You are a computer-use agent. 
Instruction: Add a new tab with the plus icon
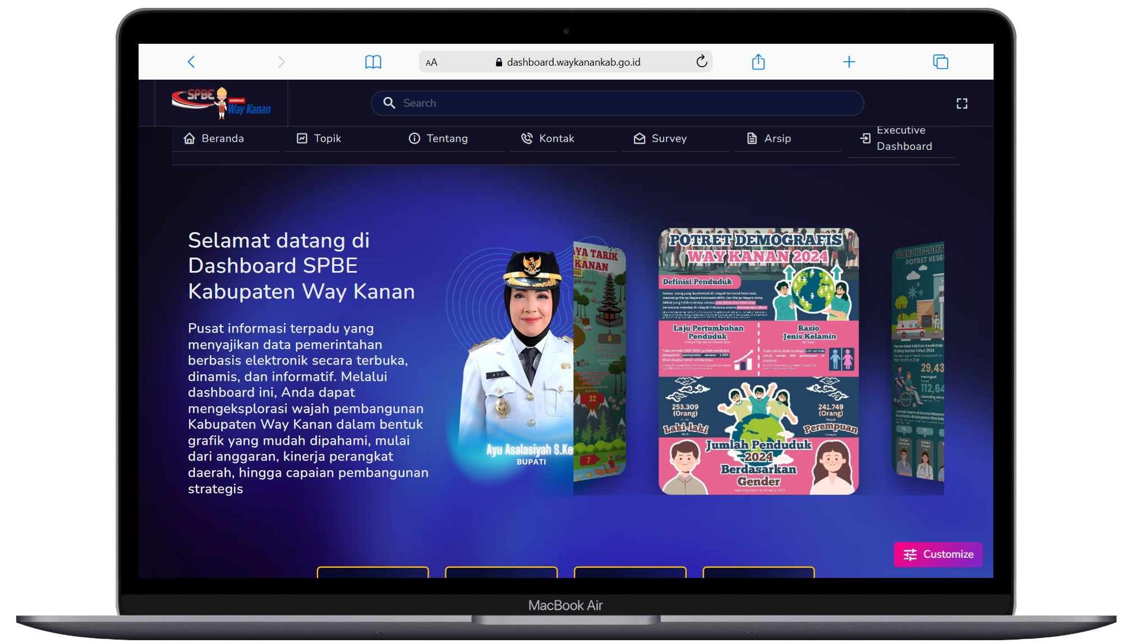coord(849,62)
